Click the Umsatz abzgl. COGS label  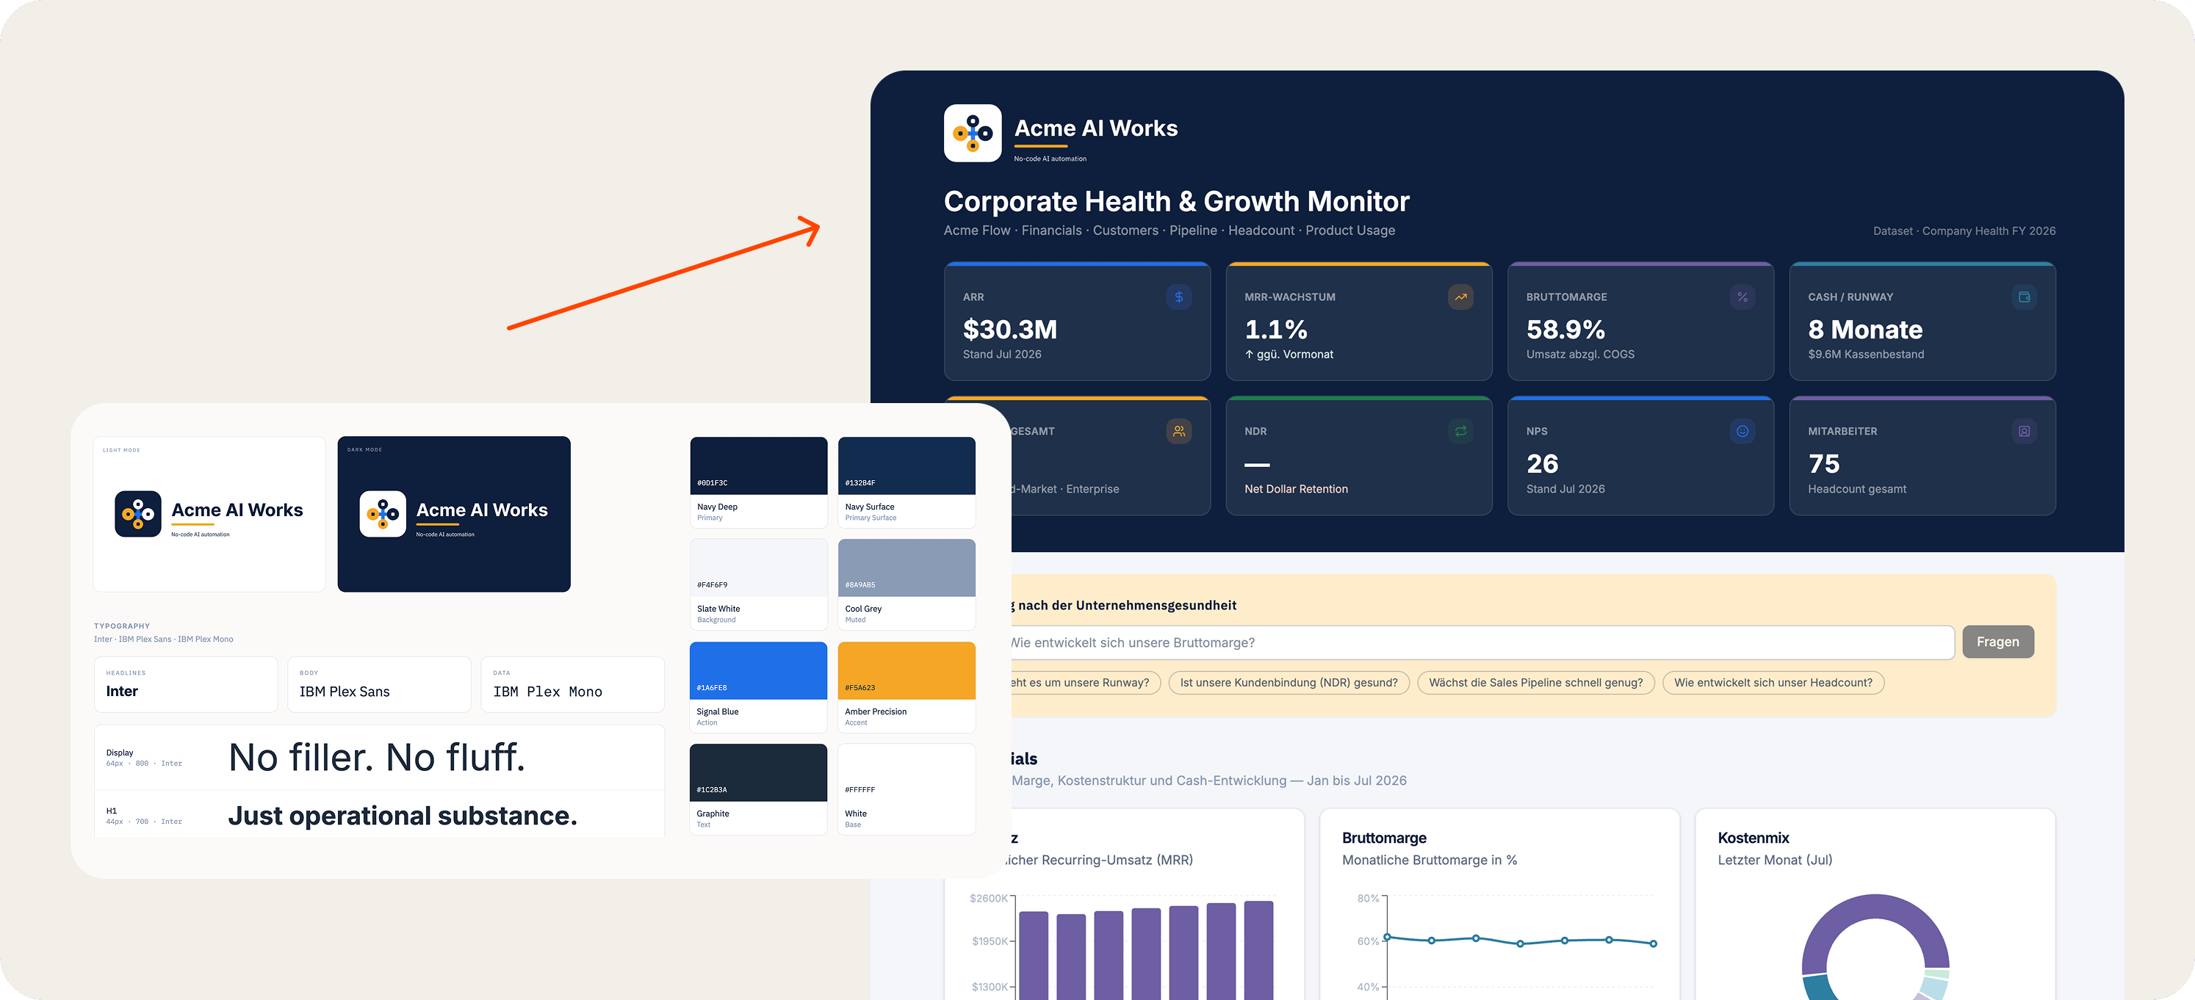pos(1580,355)
